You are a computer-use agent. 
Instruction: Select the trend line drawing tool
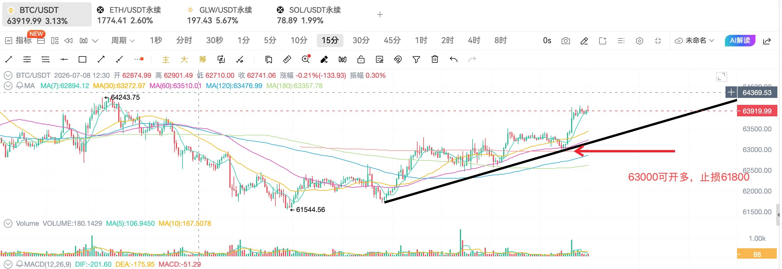click(x=9, y=59)
